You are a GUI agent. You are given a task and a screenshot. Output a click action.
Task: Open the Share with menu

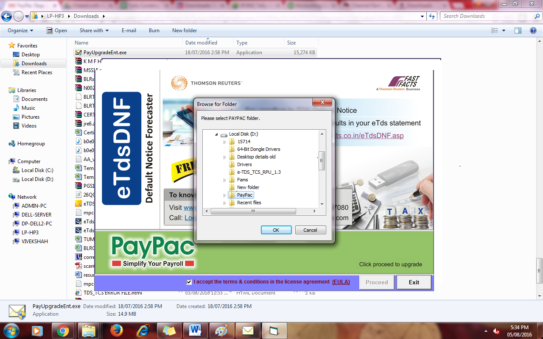coord(94,31)
